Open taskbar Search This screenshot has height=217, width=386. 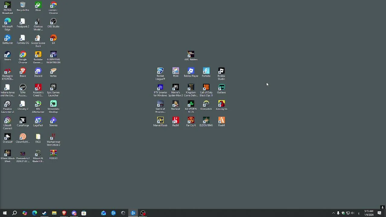click(x=14, y=213)
